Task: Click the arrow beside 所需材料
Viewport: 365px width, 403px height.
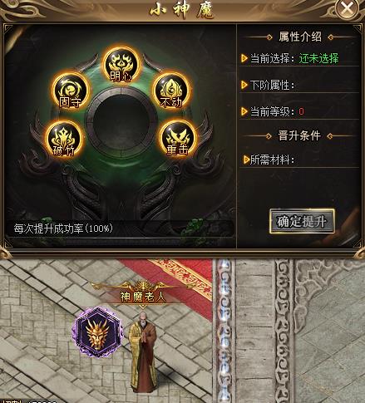Action: [245, 160]
